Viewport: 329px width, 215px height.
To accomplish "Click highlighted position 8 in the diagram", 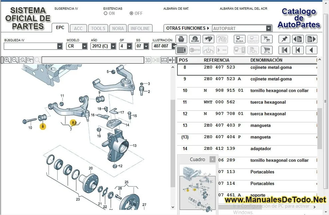I will click(x=43, y=126).
